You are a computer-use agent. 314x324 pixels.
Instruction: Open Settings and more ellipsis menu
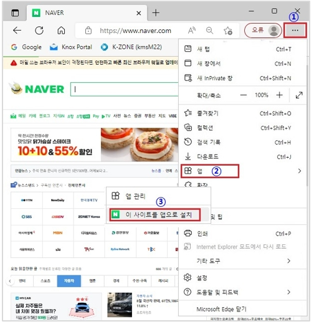click(295, 31)
